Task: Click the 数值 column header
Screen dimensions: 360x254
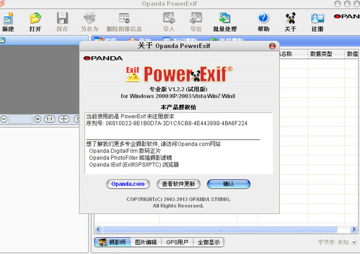Action: pos(352,54)
